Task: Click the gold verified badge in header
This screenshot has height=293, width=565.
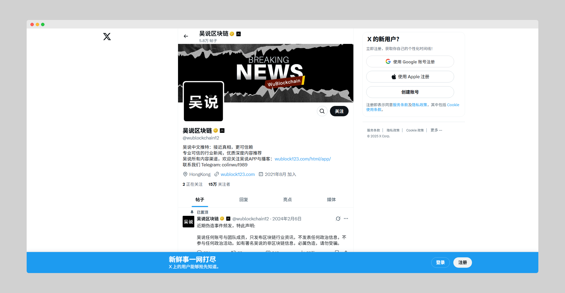Action: pos(232,34)
